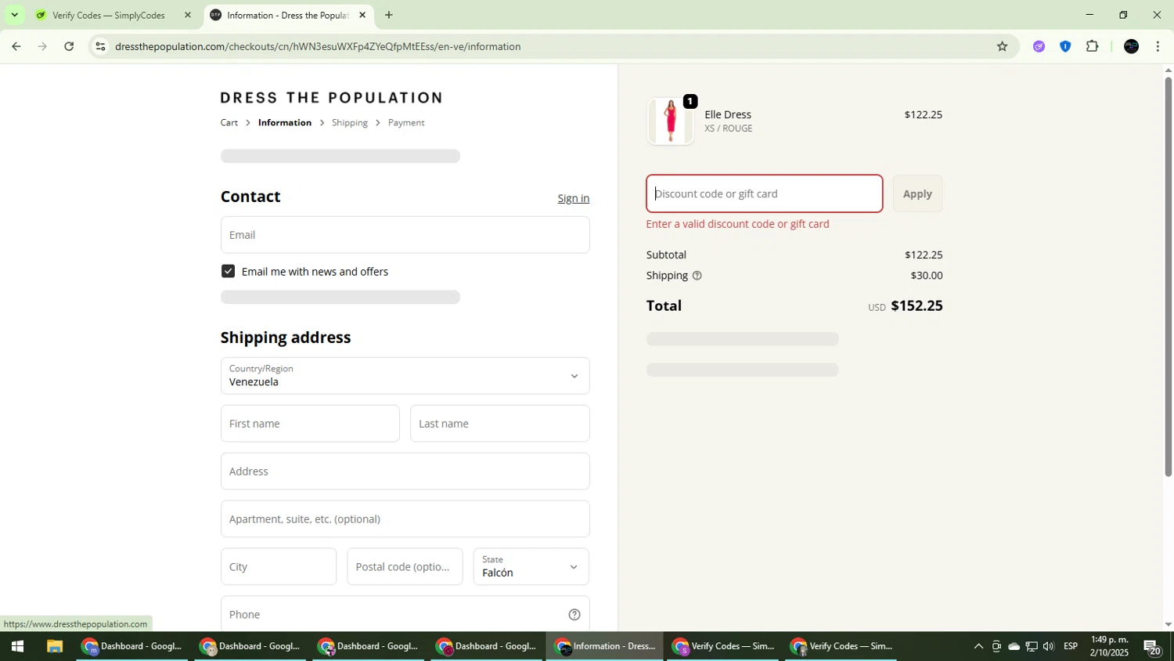Focus the Address field
1174x661 pixels.
(x=405, y=471)
